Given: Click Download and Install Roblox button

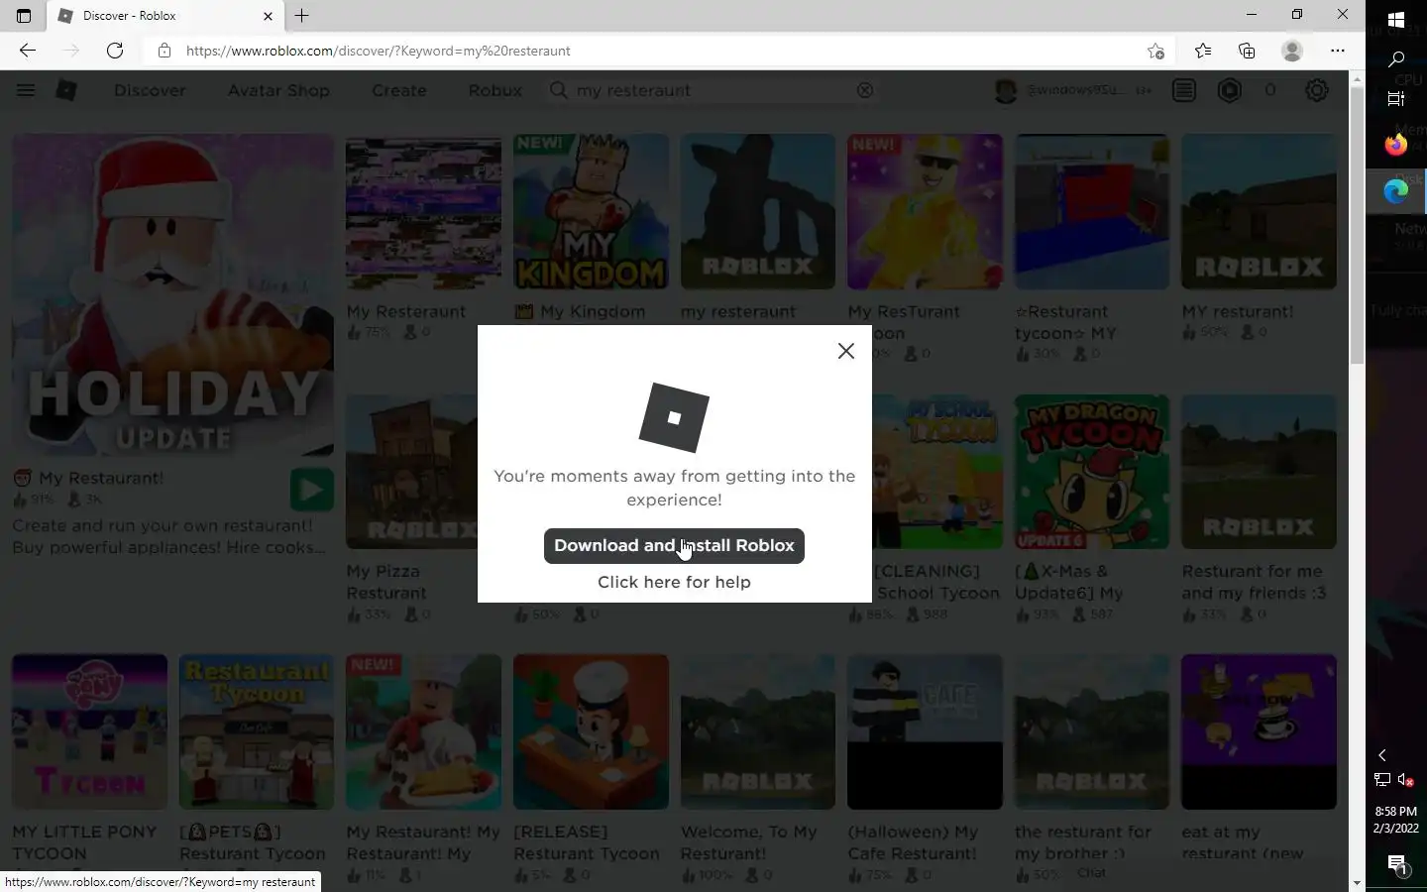Looking at the screenshot, I should pyautogui.click(x=674, y=546).
